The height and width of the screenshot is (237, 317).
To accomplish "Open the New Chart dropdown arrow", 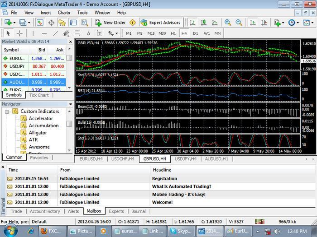I will coord(14,23).
